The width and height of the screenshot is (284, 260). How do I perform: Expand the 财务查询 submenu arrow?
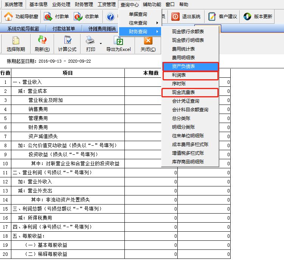coord(157,31)
